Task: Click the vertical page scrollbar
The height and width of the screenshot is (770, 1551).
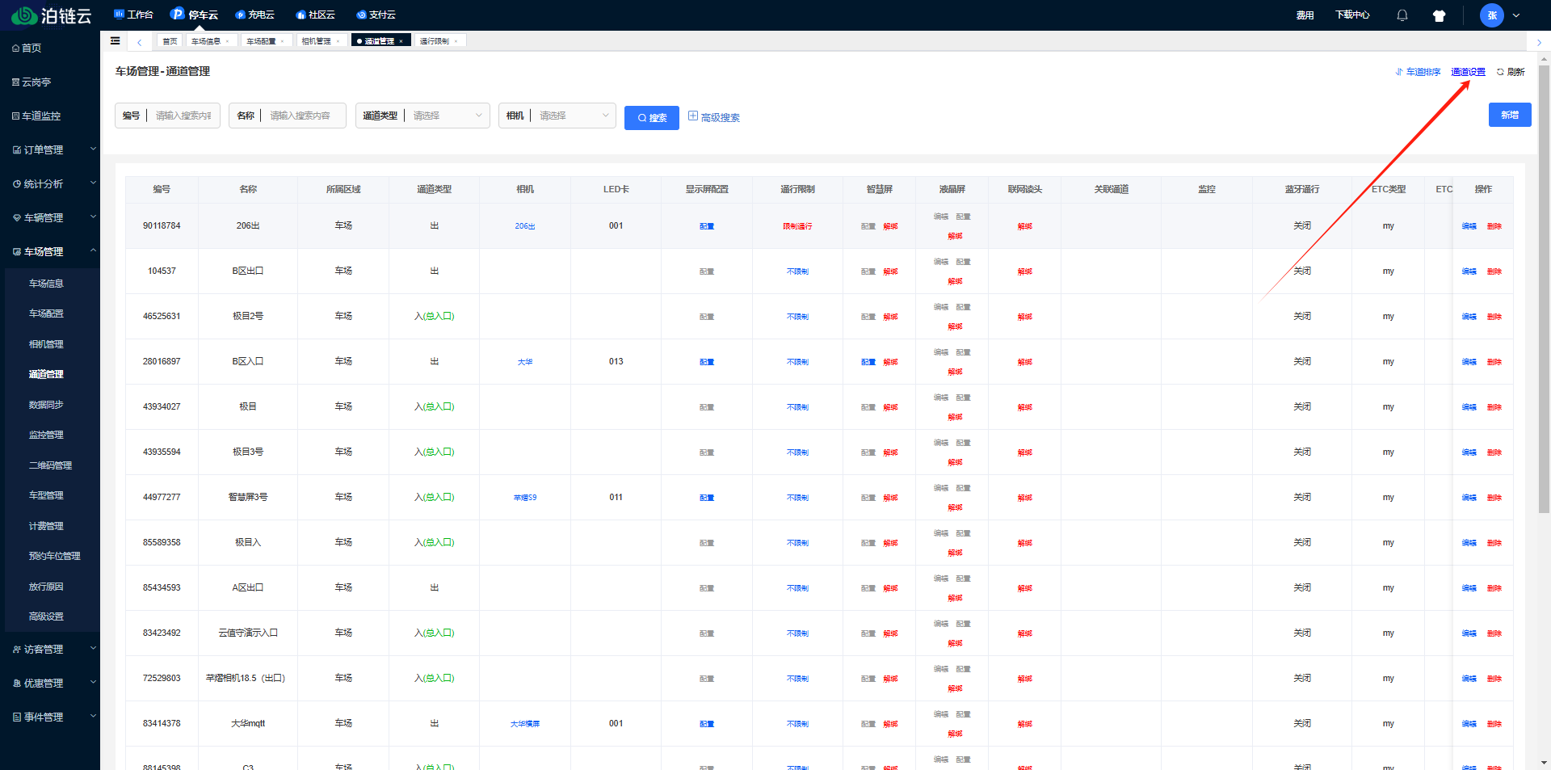Action: pyautogui.click(x=1544, y=289)
